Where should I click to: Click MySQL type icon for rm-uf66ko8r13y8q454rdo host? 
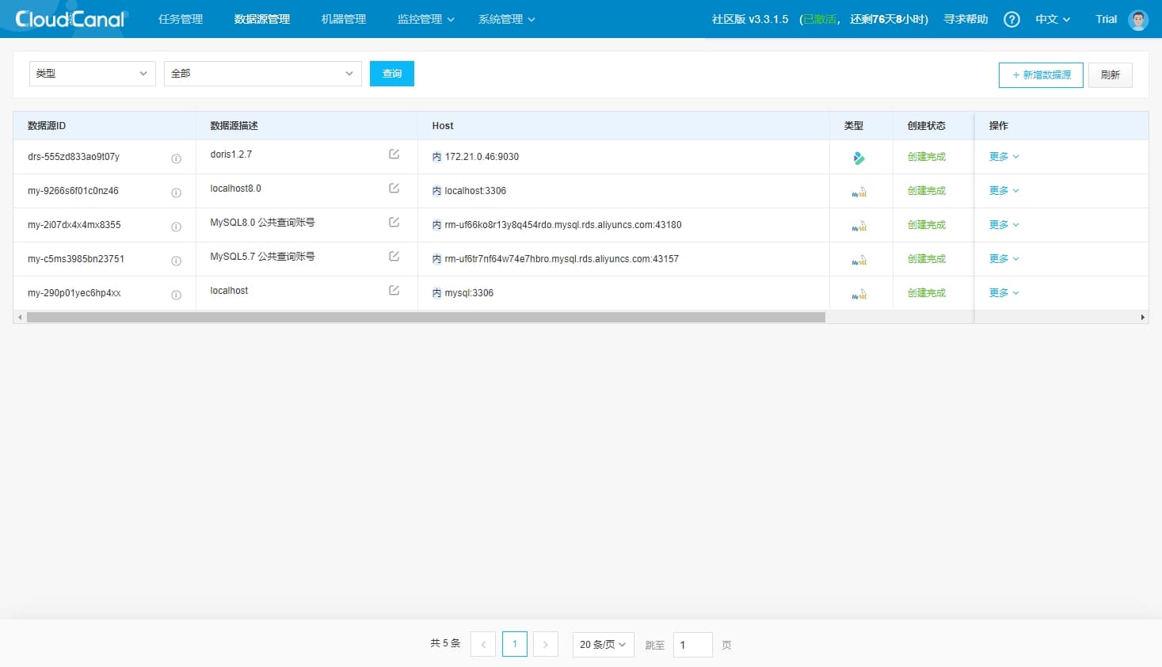[859, 226]
